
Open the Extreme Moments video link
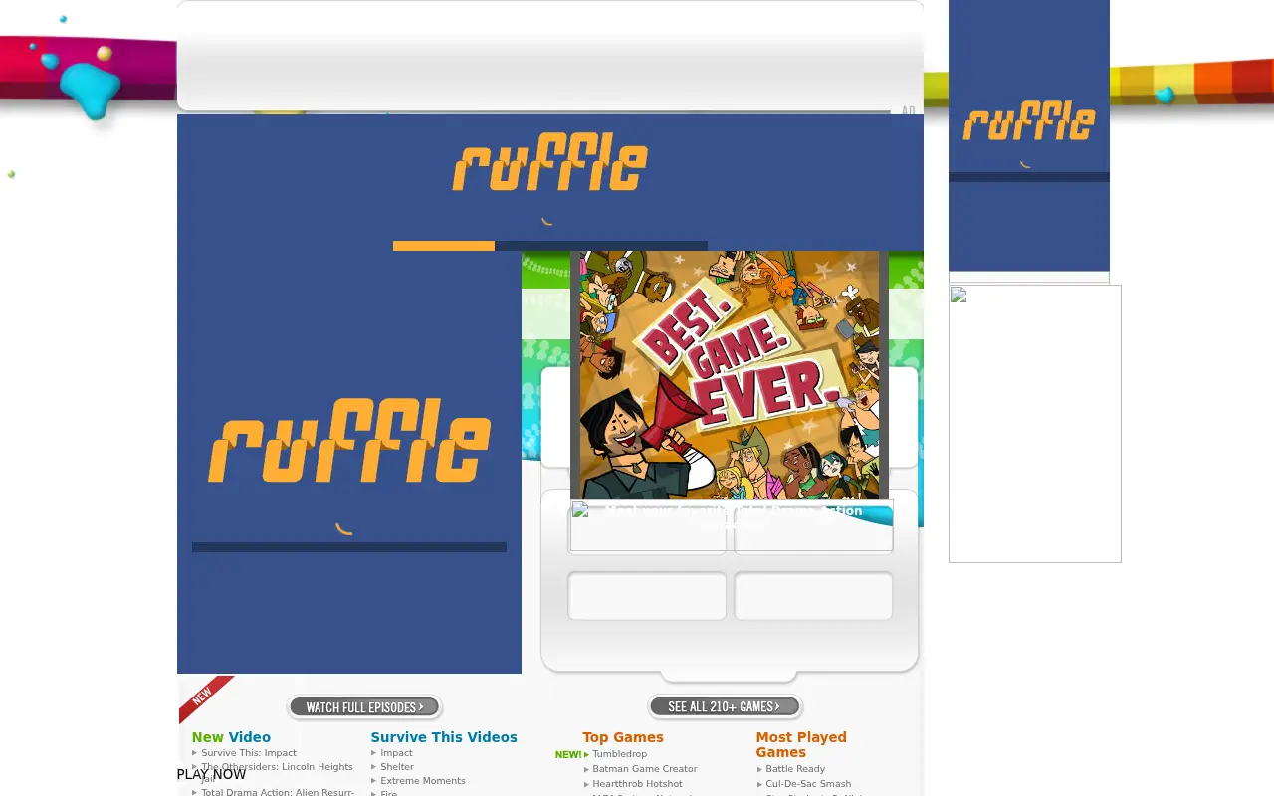pyautogui.click(x=423, y=781)
